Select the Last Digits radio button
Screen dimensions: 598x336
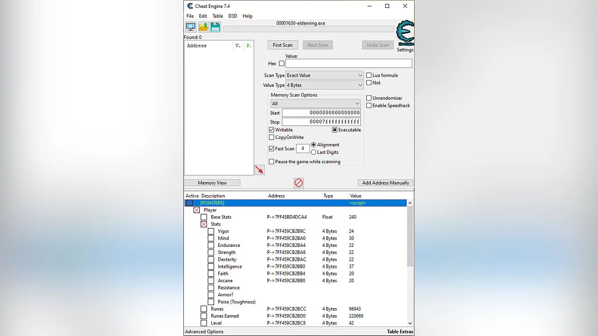pos(313,152)
